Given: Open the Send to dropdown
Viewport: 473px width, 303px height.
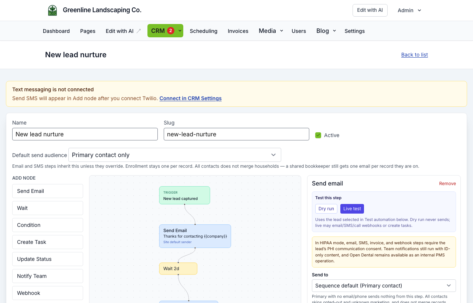Looking at the screenshot, I should (x=384, y=286).
